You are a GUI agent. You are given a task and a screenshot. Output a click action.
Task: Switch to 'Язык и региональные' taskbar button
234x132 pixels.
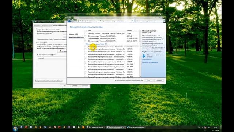tap(136, 127)
